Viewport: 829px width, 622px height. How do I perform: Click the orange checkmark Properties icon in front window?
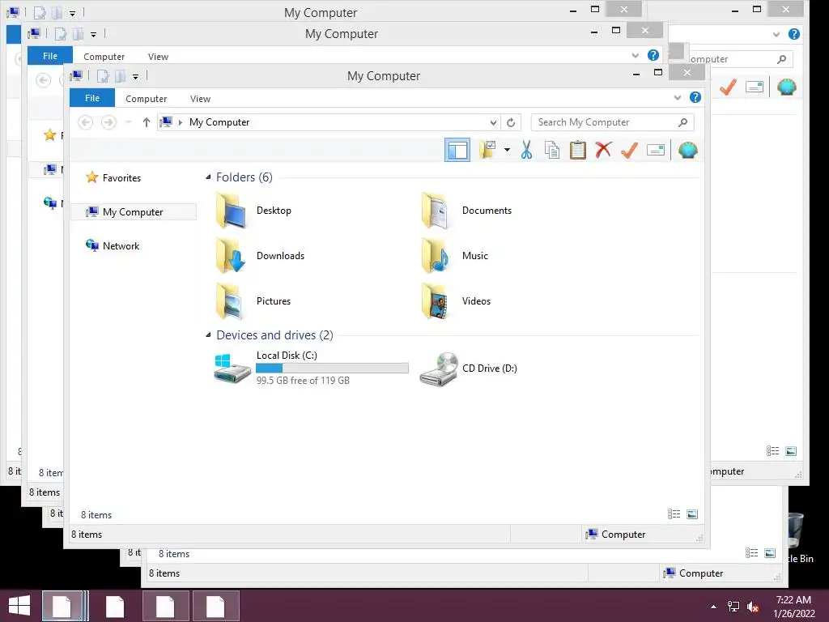pyautogui.click(x=629, y=150)
